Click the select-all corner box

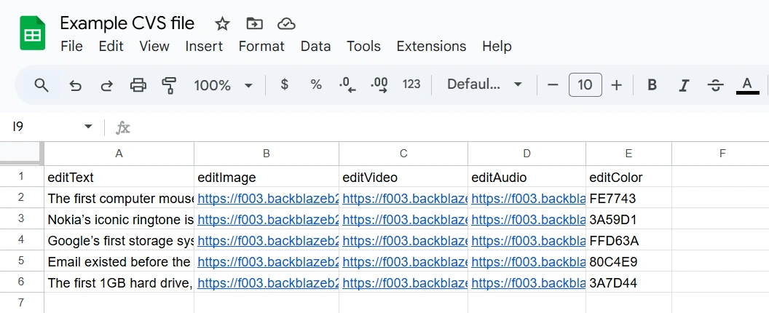(21, 153)
